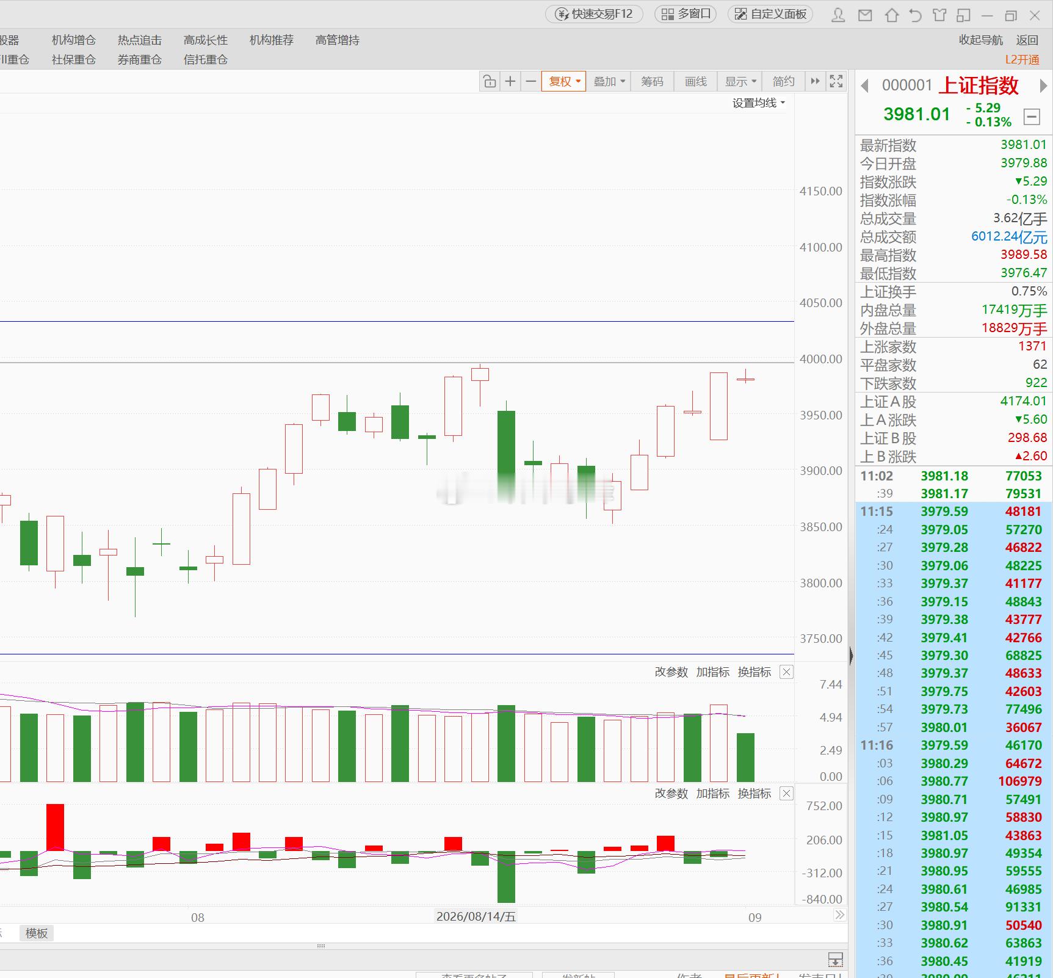Toggle the 简约 simple mode

pos(783,81)
